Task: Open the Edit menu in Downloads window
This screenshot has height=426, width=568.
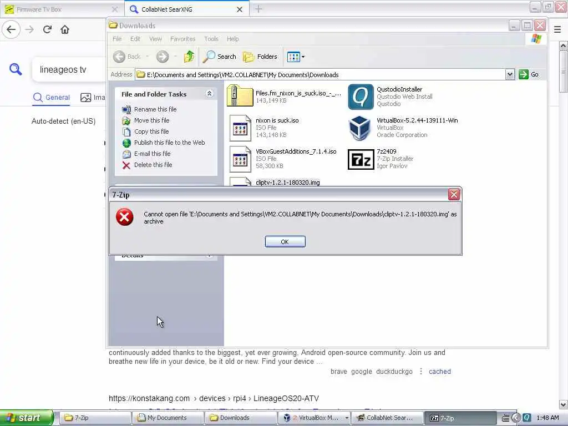Action: pos(135,39)
